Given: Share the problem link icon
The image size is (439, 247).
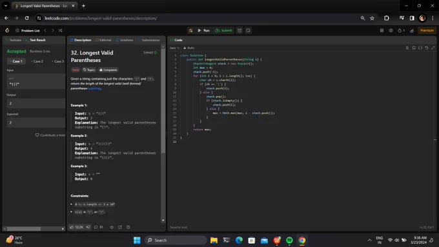Looking at the screenshot, I should pyautogui.click(x=120, y=227).
